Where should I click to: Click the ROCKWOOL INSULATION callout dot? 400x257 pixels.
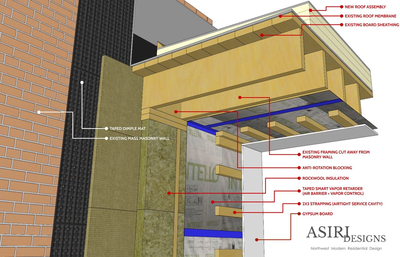tap(299, 178)
